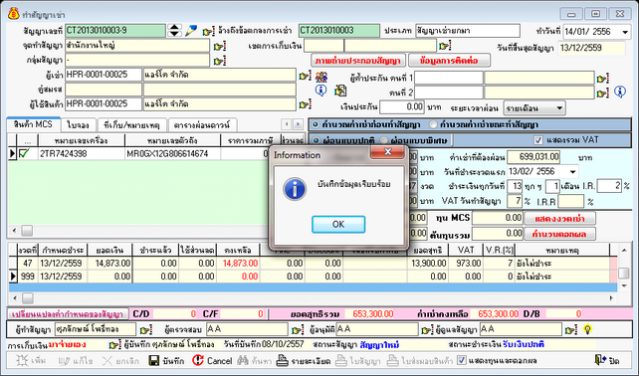639x376 pixels.
Task: Click the ข้อมูลการติดต่อ button
Action: [449, 61]
